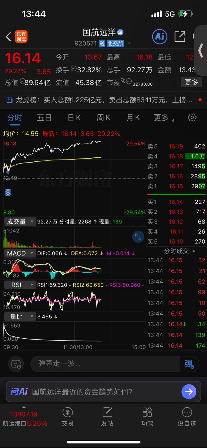
Task: Tap the trade row with volume 174
Action: coord(176,346)
